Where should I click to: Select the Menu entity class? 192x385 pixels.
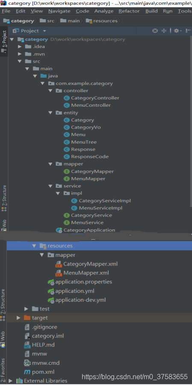click(x=75, y=135)
